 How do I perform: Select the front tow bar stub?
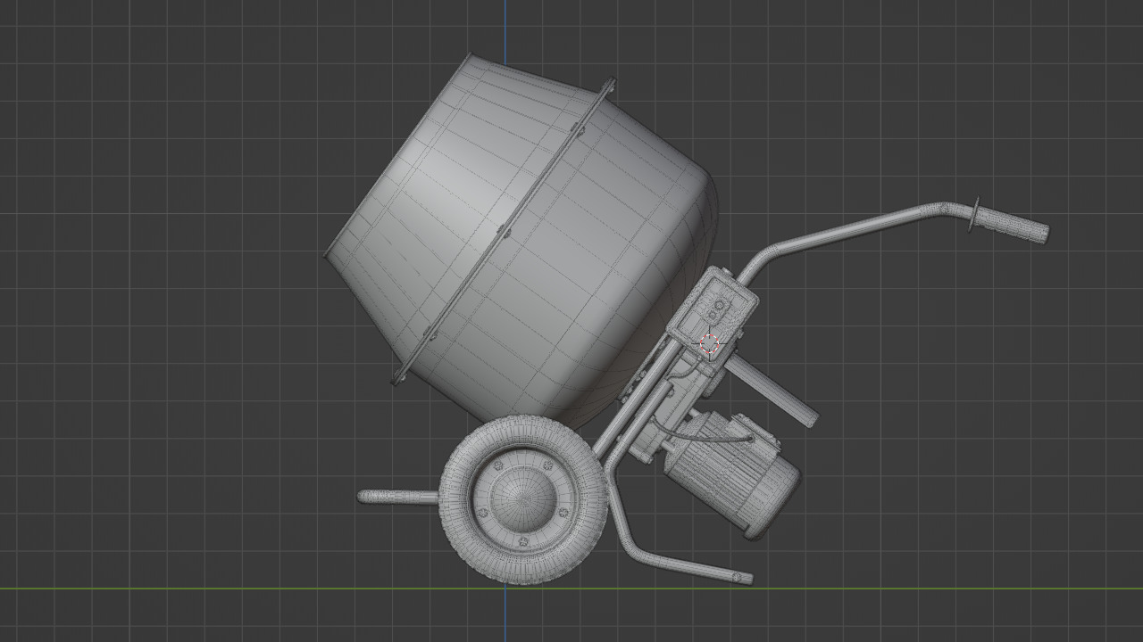click(x=397, y=497)
